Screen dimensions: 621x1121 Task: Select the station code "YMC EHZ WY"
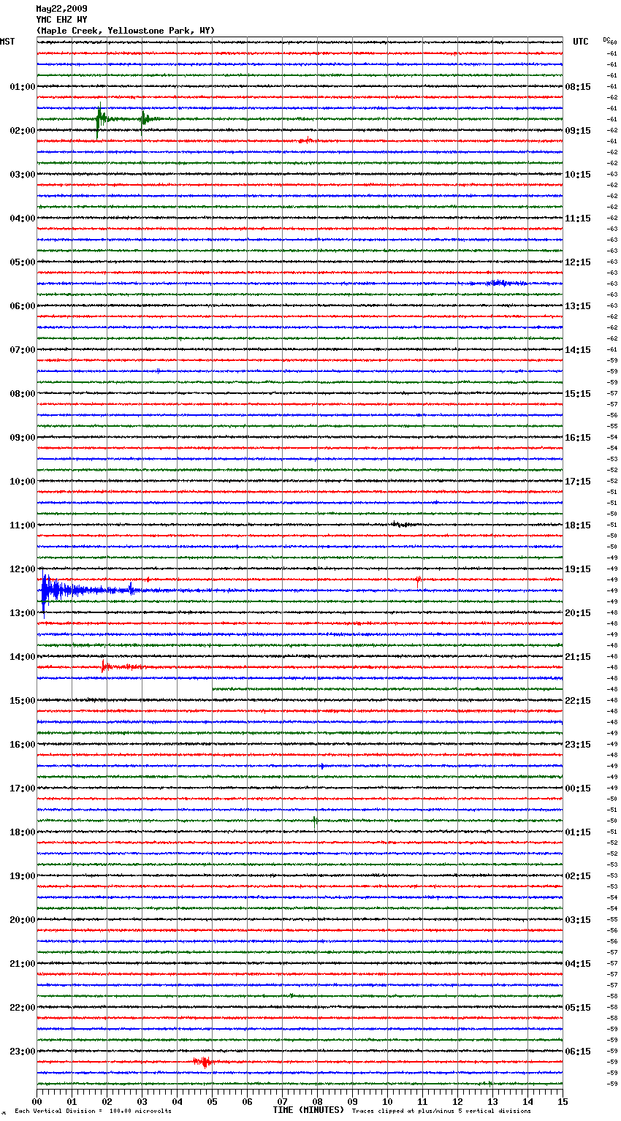pyautogui.click(x=61, y=20)
